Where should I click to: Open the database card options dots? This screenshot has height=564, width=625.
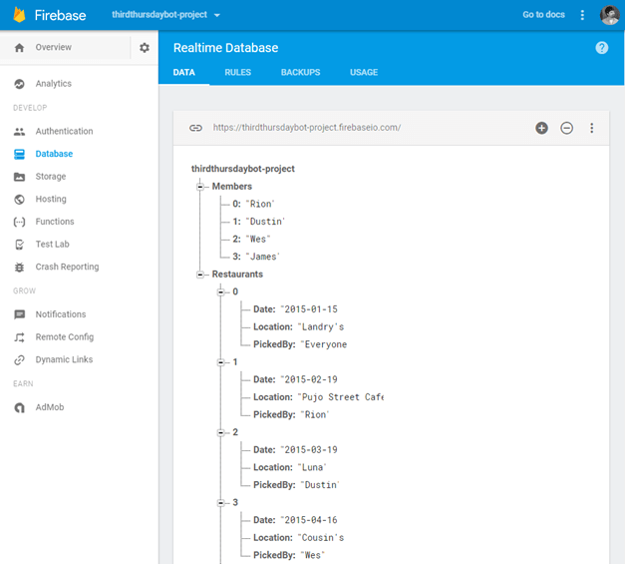pos(591,128)
